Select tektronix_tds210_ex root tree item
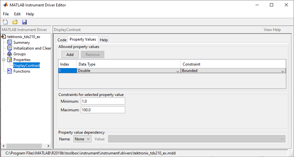 pos(24,37)
